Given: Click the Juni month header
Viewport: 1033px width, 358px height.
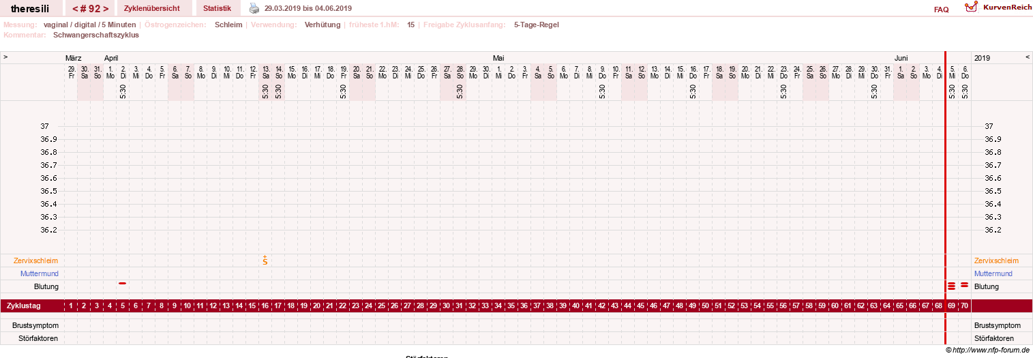Looking at the screenshot, I should 901,58.
